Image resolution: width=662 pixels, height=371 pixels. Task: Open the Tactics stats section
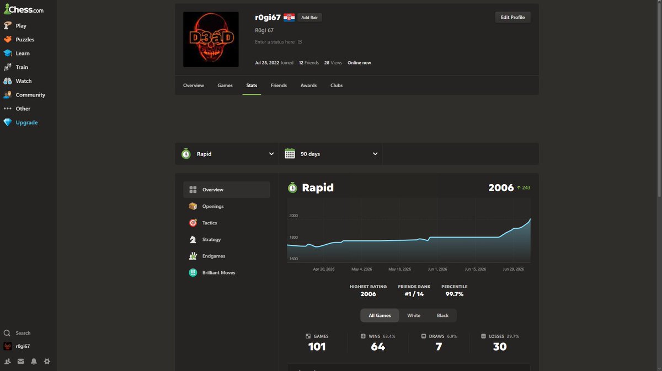click(227, 223)
